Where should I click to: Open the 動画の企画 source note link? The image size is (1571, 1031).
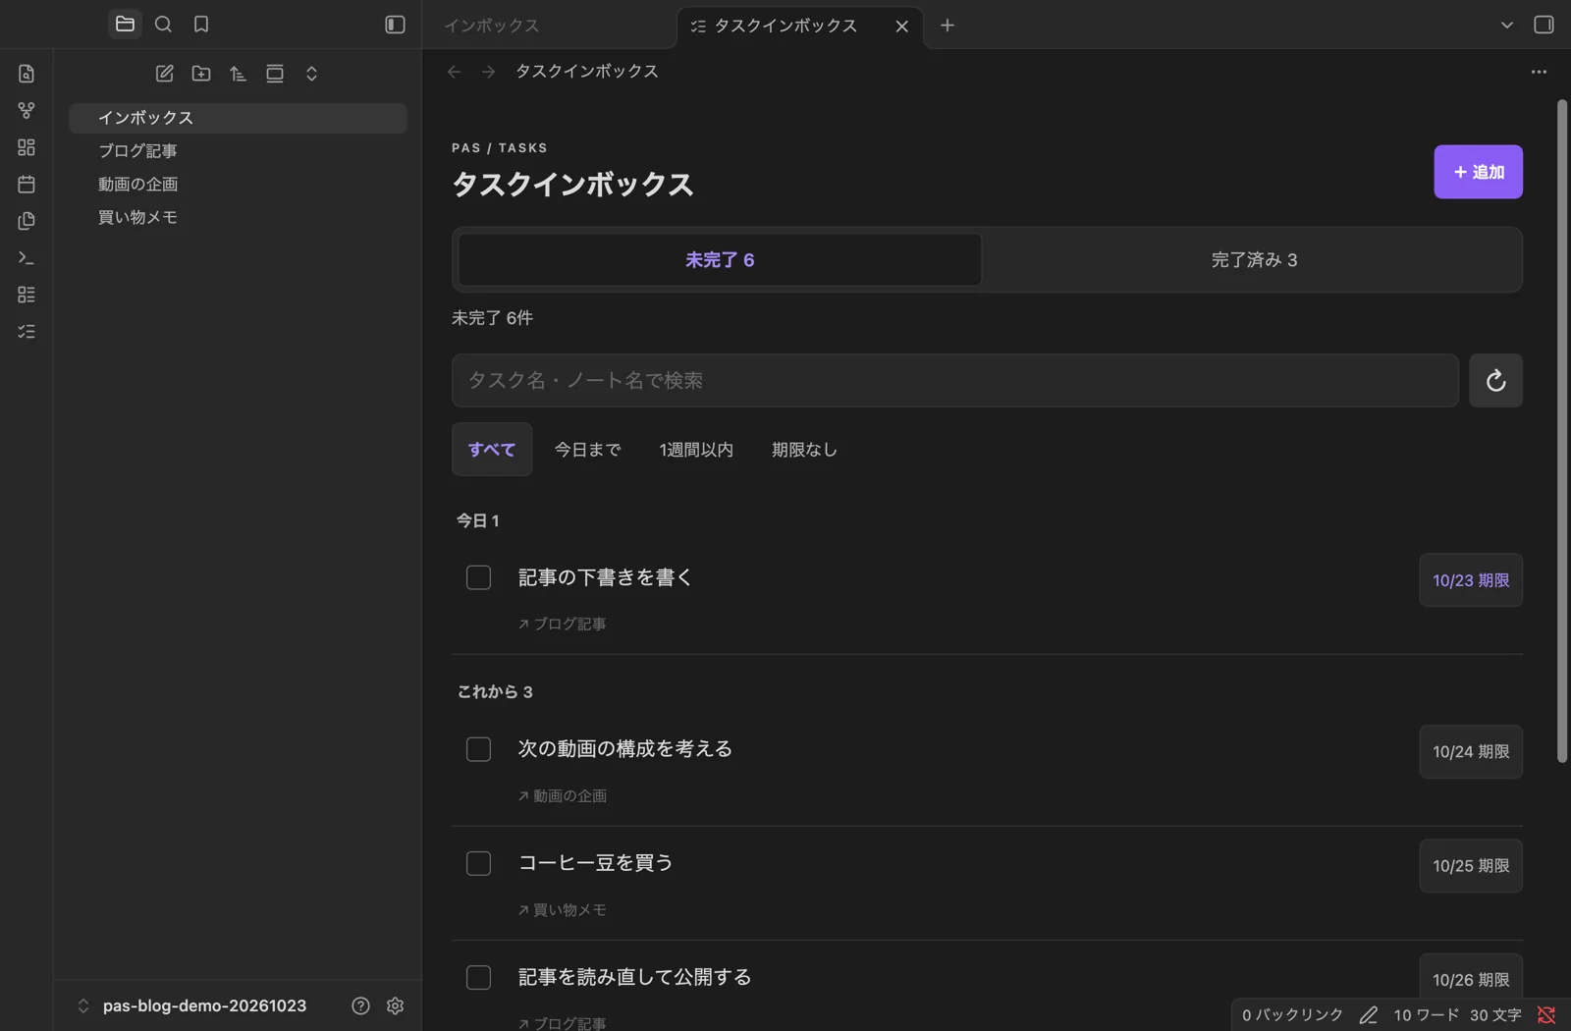click(x=563, y=795)
